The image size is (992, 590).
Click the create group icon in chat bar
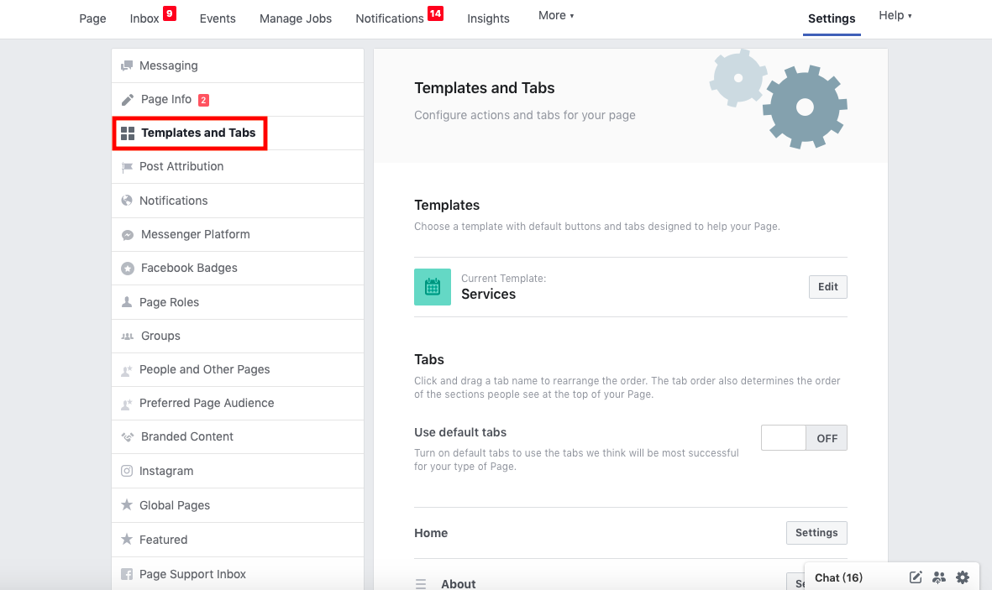[939, 577]
